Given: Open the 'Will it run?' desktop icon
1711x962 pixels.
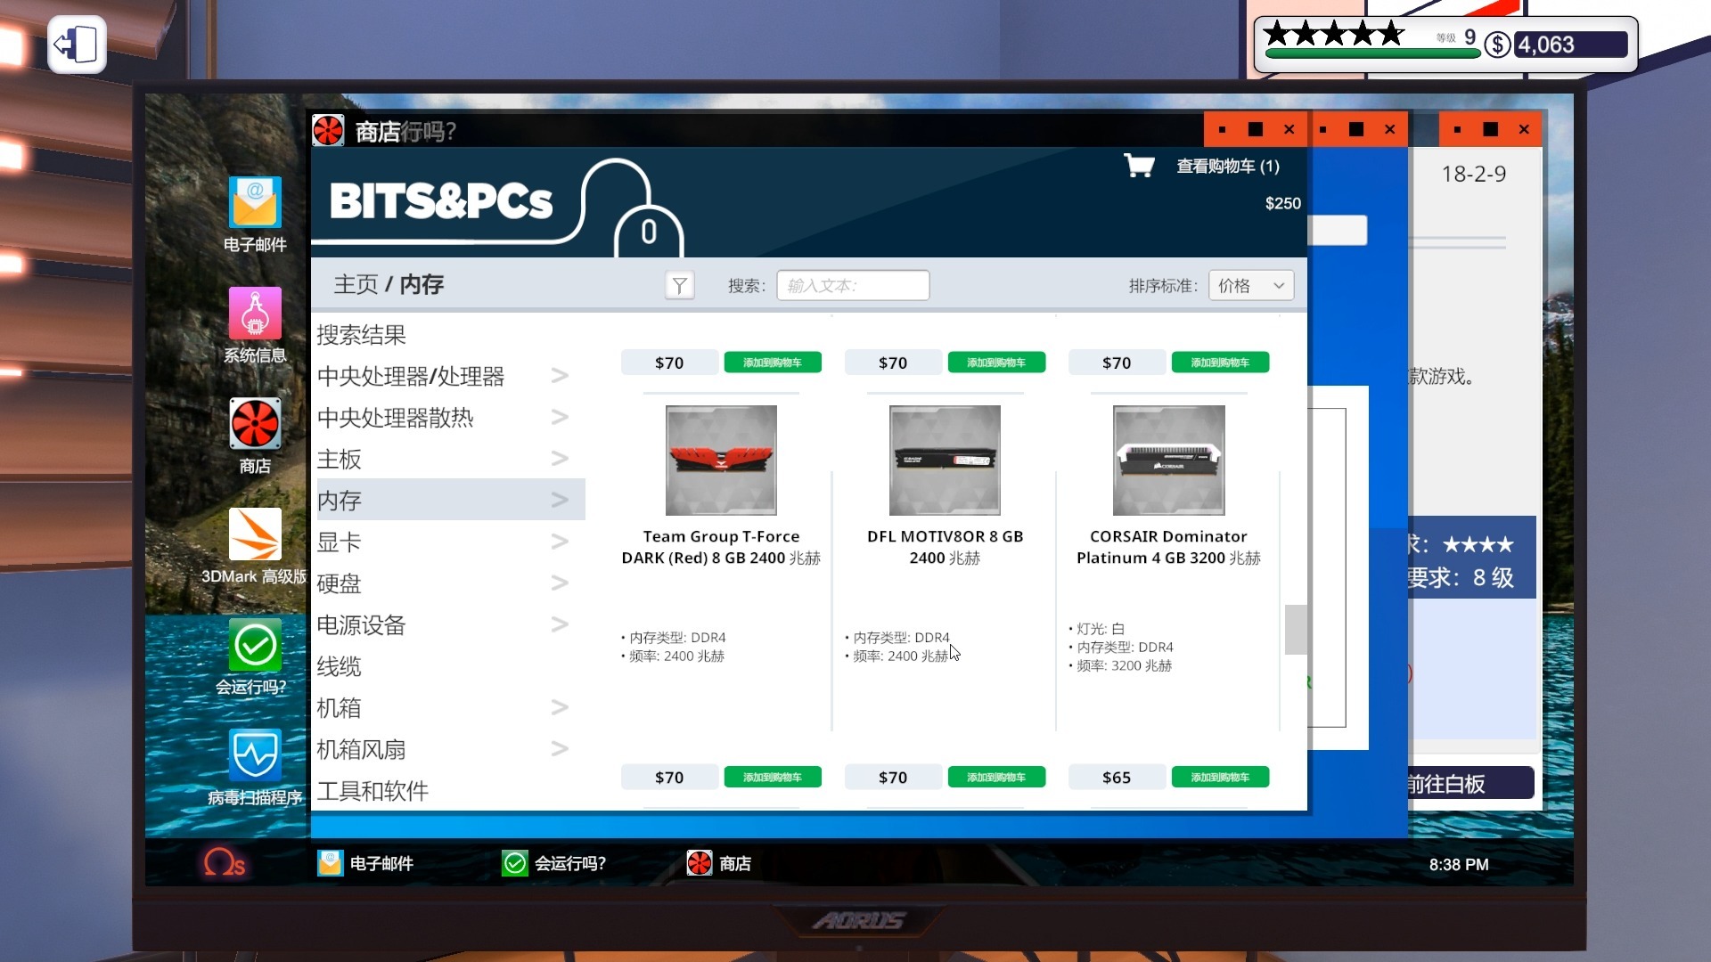Looking at the screenshot, I should click(x=255, y=646).
